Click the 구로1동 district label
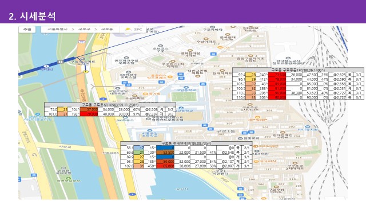This screenshot has height=205, width=366. 225,132
